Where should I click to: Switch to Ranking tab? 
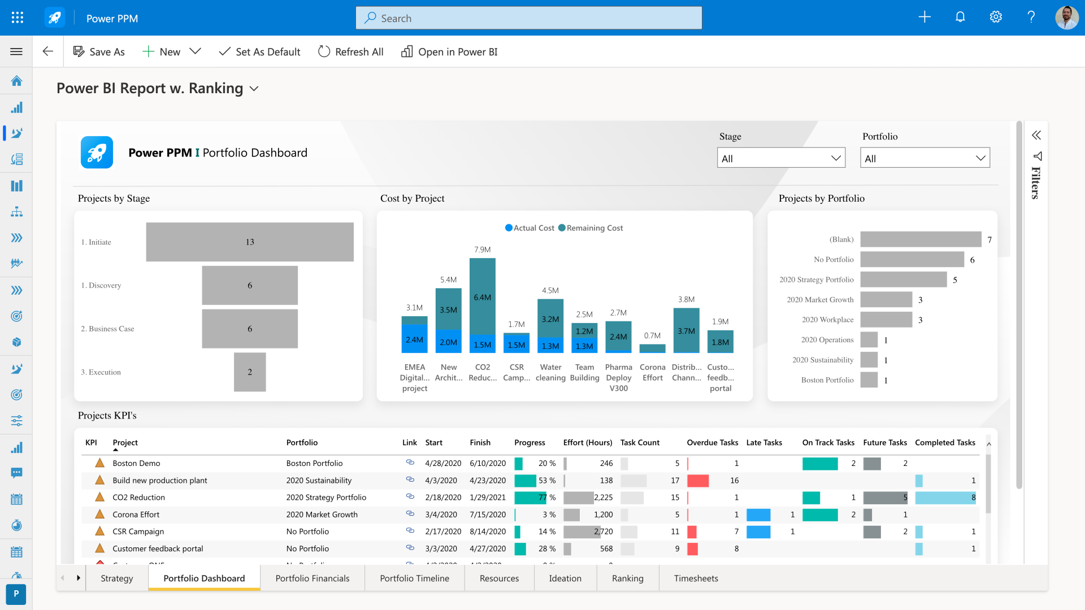click(x=628, y=578)
